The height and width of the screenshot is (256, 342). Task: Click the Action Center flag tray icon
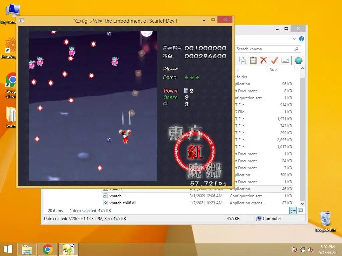(x=295, y=250)
